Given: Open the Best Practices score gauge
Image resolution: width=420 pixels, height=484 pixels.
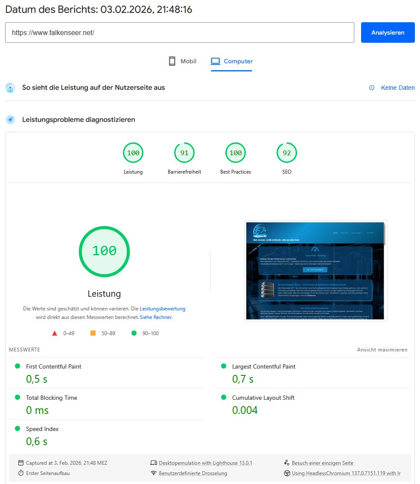Looking at the screenshot, I should click(x=236, y=153).
